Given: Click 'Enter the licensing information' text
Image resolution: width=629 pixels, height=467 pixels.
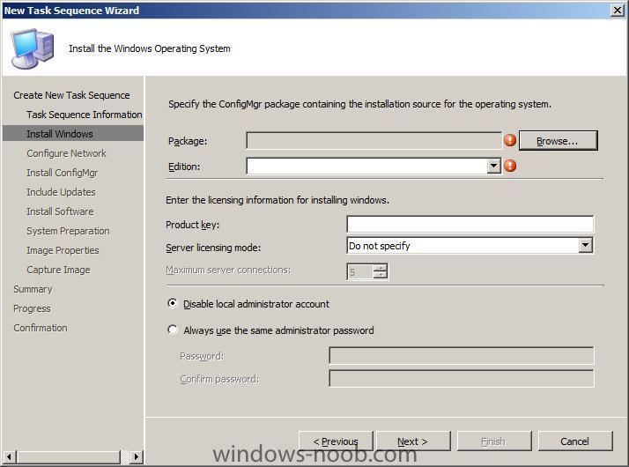Looking at the screenshot, I should (x=277, y=200).
